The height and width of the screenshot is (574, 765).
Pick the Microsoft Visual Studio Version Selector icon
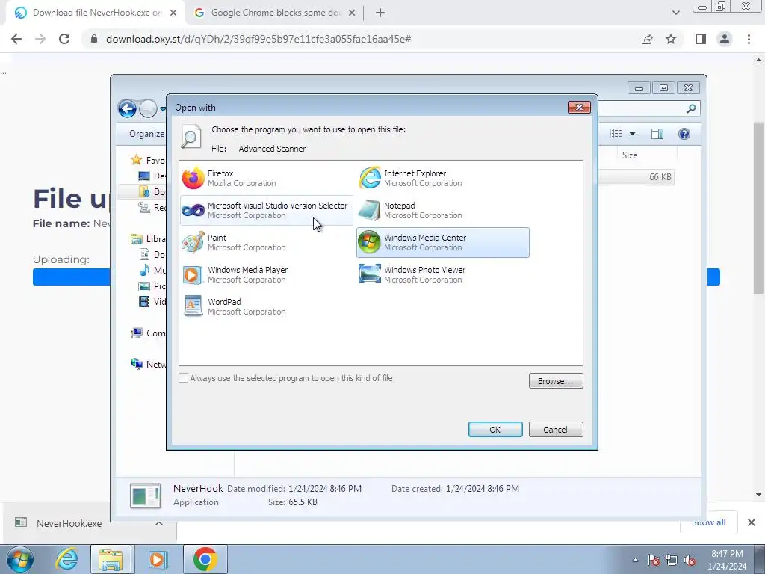193,210
